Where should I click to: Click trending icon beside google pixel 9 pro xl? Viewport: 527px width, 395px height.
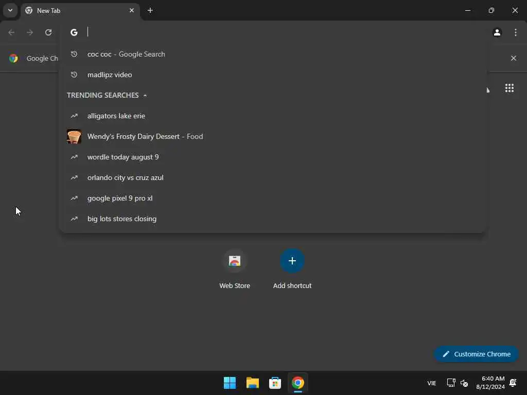[x=74, y=198]
